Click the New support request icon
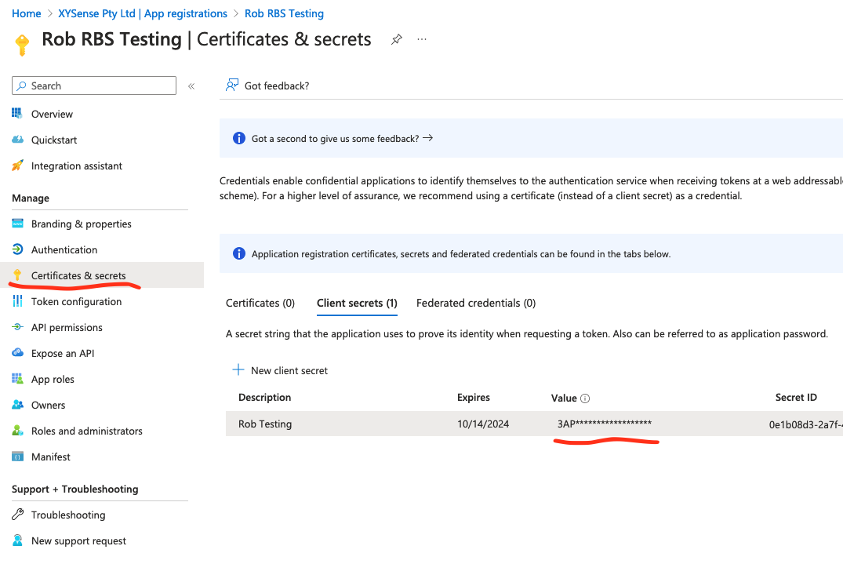Screen dimensions: 843x564 [17, 540]
